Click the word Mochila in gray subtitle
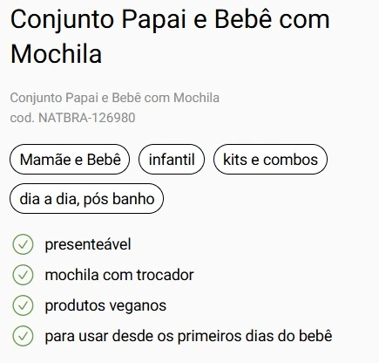 pos(196,98)
